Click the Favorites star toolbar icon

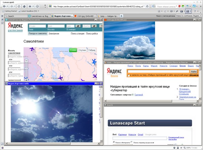(30, 6)
